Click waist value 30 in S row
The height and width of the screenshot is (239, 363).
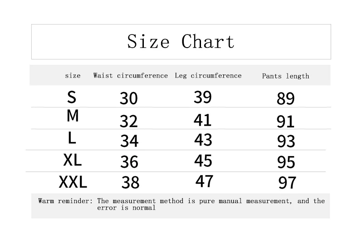tap(129, 98)
